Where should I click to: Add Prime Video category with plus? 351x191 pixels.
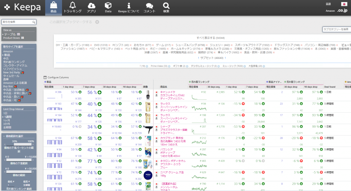[169, 66]
